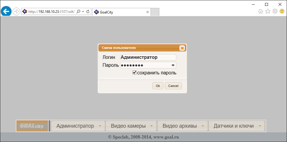
Task: Click the address bar search magnifier icon
Action: point(78,12)
